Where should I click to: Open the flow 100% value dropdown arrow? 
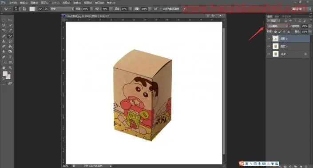pyautogui.click(x=150, y=9)
